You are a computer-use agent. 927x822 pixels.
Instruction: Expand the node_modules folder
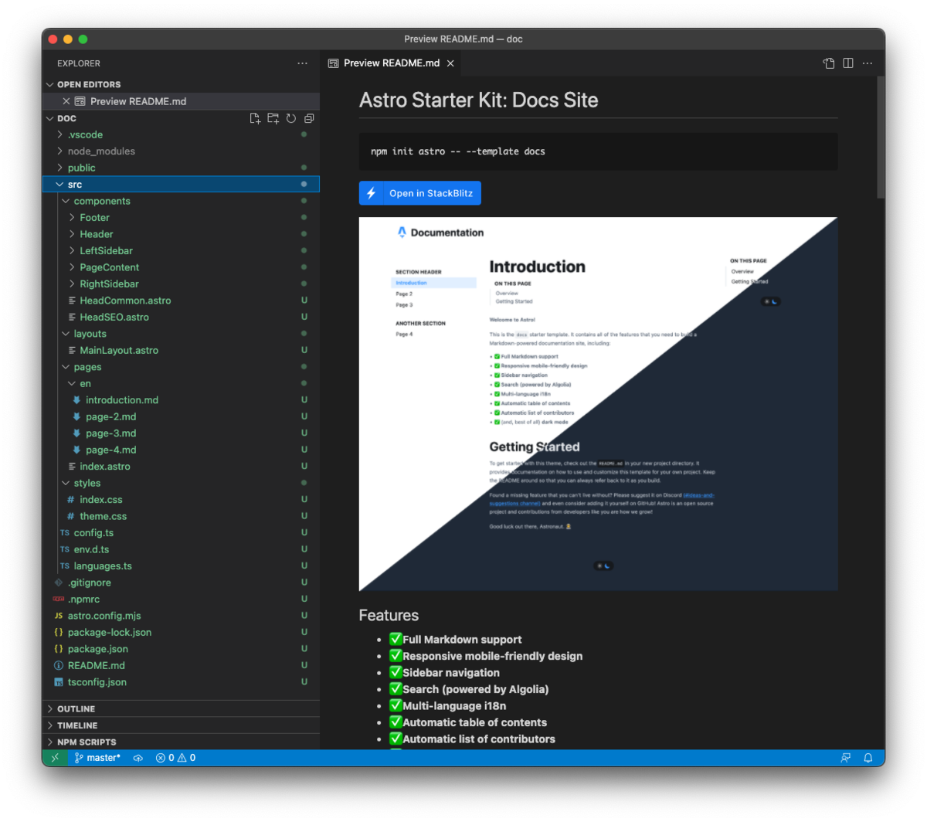[181, 151]
